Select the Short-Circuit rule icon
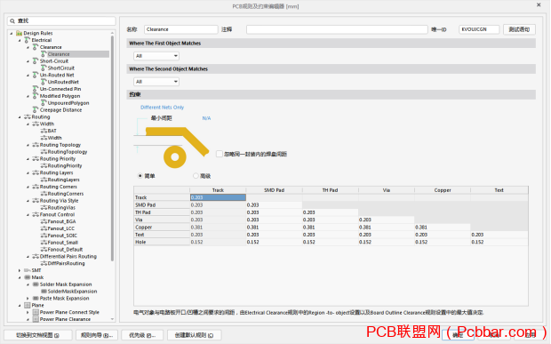The image size is (551, 344). pyautogui.click(x=36, y=60)
